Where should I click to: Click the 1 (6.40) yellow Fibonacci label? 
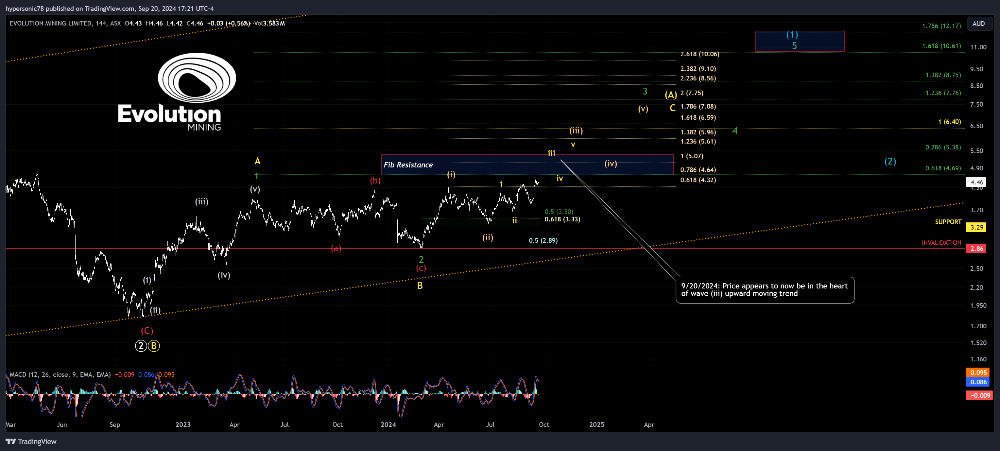[x=950, y=122]
